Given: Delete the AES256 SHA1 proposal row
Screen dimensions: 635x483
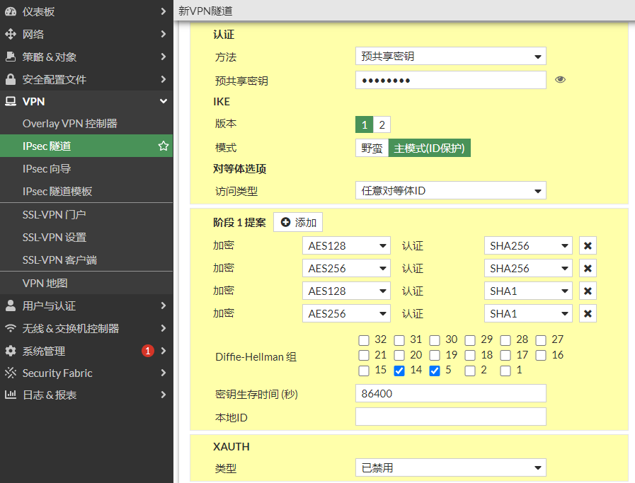Looking at the screenshot, I should [x=587, y=313].
